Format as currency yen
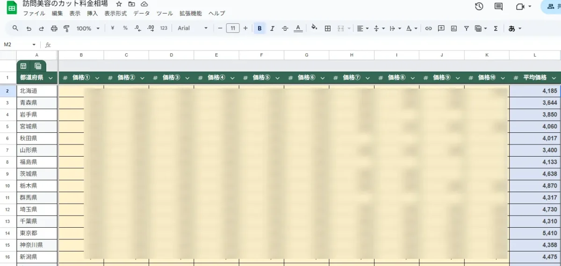 [x=113, y=28]
